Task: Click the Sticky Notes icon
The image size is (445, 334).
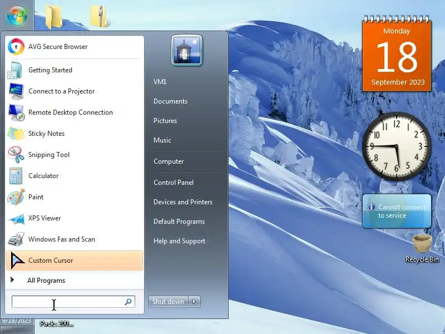Action: [x=16, y=134]
